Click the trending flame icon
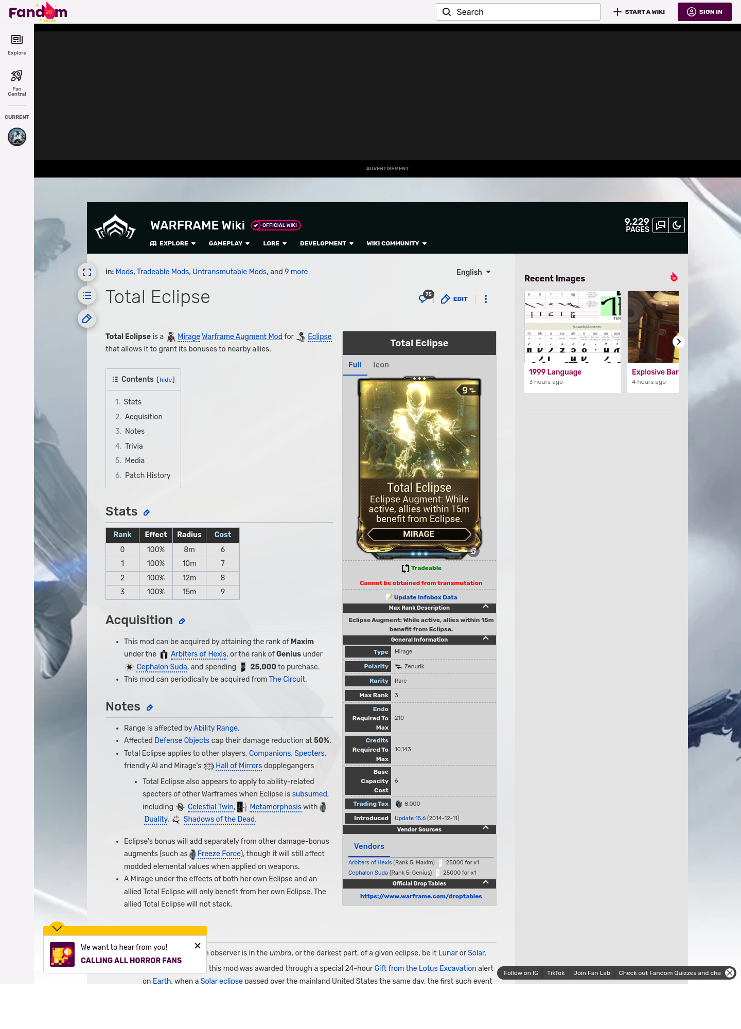Image resolution: width=741 pixels, height=1029 pixels. pyautogui.click(x=674, y=277)
